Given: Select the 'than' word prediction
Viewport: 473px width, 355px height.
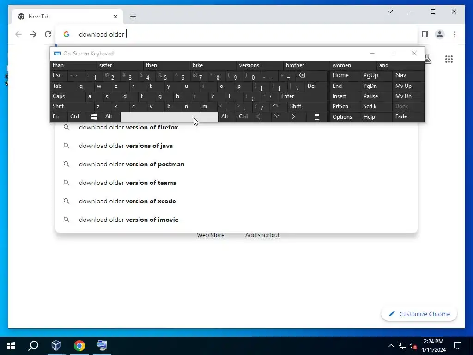Looking at the screenshot, I should pyautogui.click(x=73, y=65).
